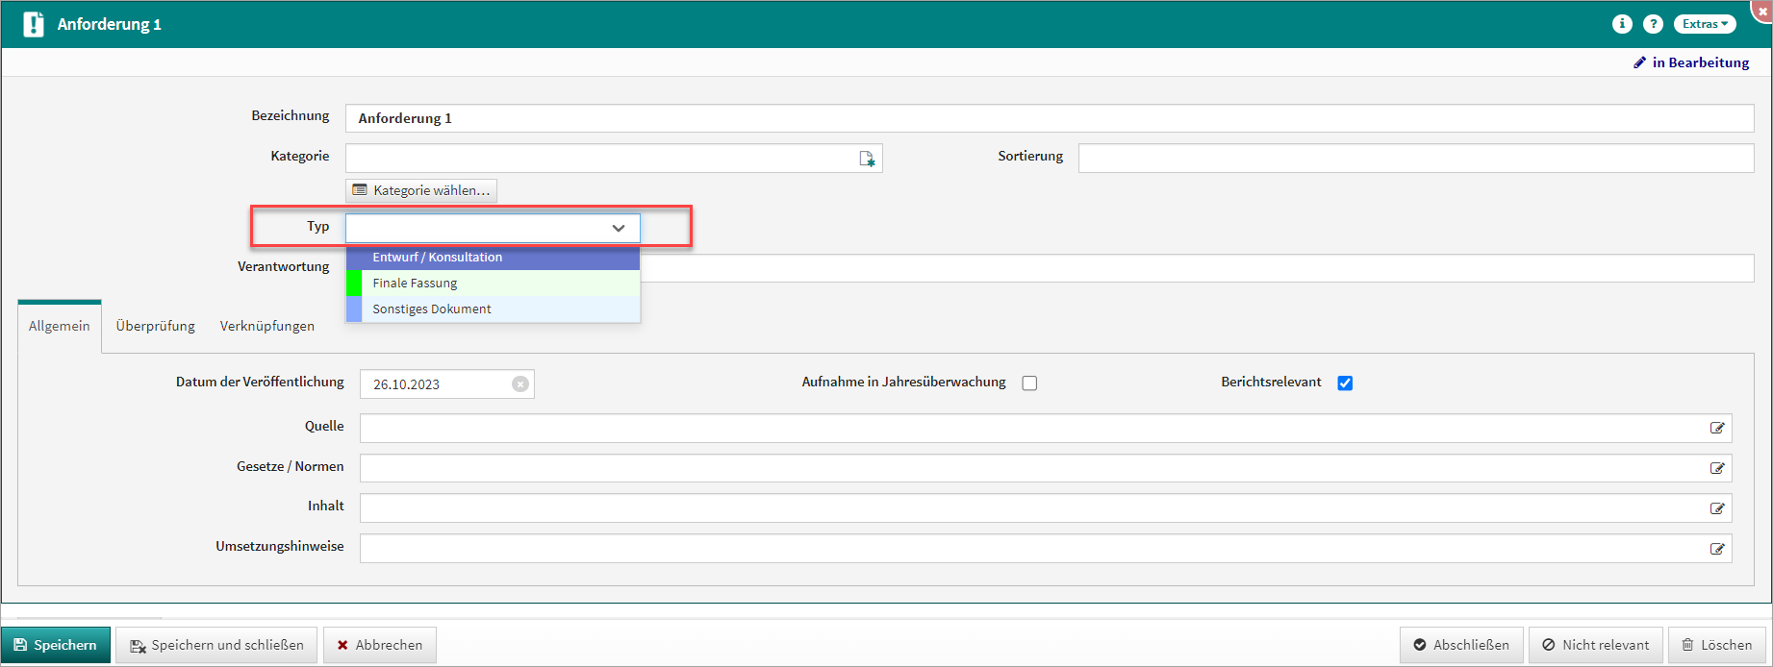This screenshot has width=1773, height=667.
Task: Collapse the Typ dropdown arrow
Action: pyautogui.click(x=619, y=228)
